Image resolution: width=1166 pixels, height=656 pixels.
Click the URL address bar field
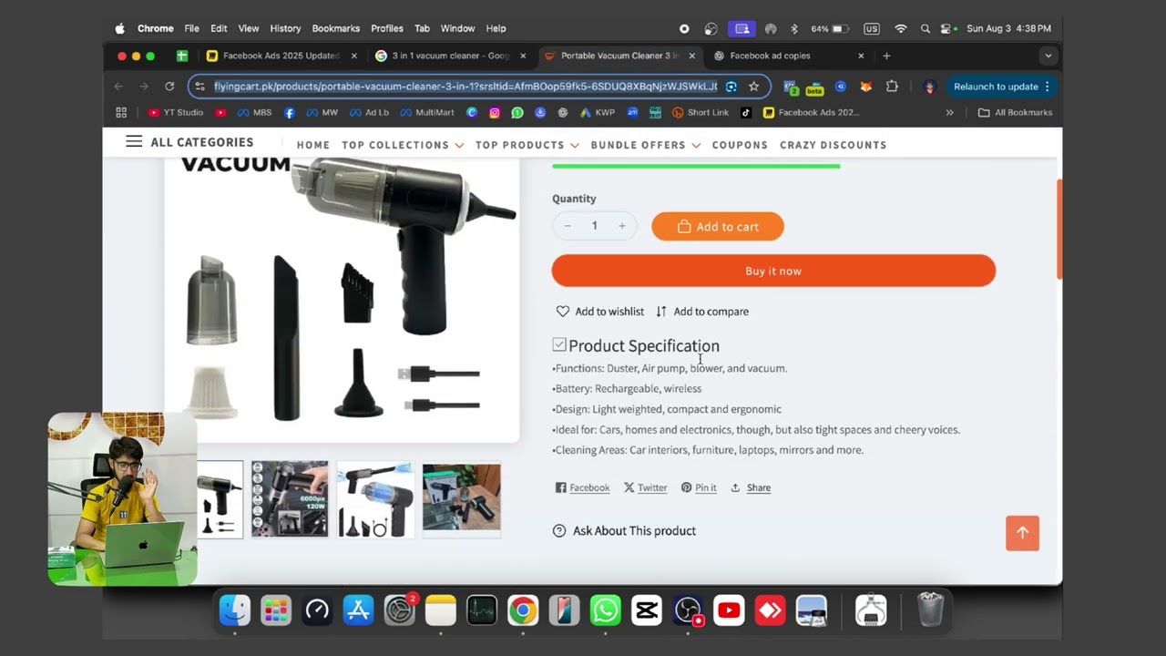point(465,87)
